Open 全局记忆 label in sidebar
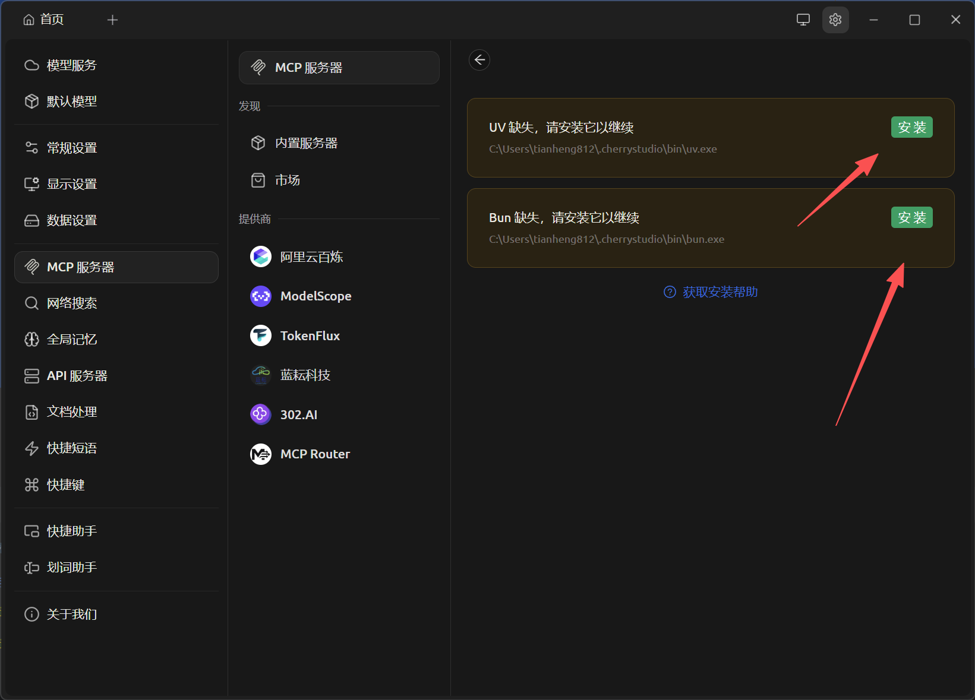This screenshot has height=700, width=975. point(72,340)
